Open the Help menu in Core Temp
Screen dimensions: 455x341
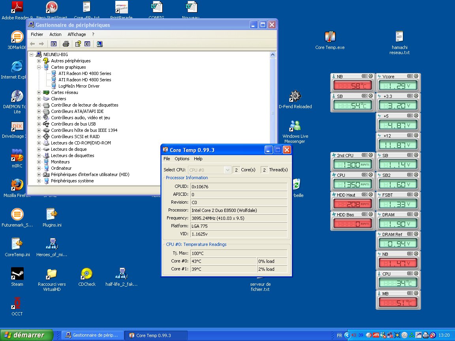(198, 159)
